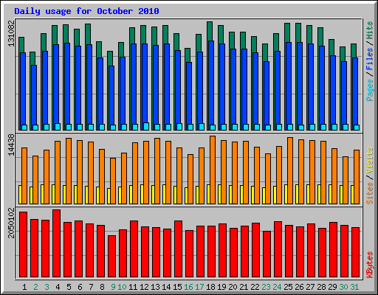Image resolution: width=378 pixels, height=295 pixels.
Task: Click the 14438 axis value
Action: click(12, 145)
